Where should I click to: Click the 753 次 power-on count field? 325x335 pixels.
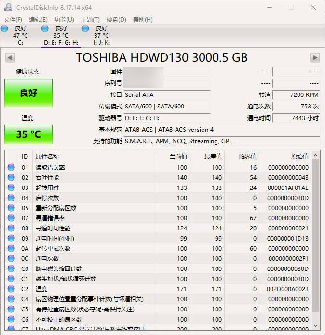click(x=296, y=107)
